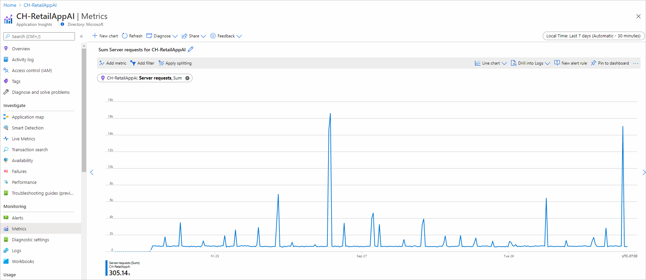The height and width of the screenshot is (280, 646).
Task: Click the Application map icon
Action: (x=6, y=117)
